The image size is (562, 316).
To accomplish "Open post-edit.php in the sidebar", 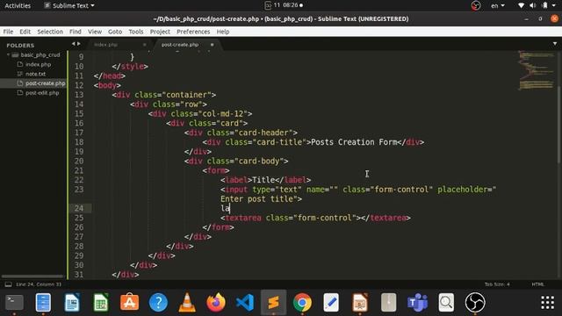I will 42,93.
